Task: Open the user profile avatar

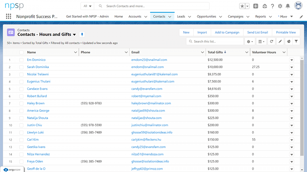Action: point(298,5)
